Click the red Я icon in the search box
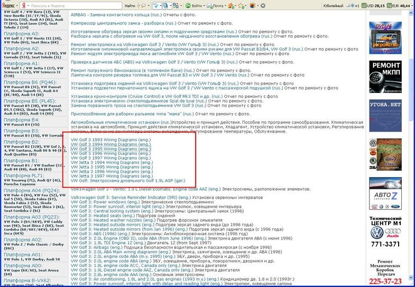Screen dimensions: 415x287 coord(24,6)
